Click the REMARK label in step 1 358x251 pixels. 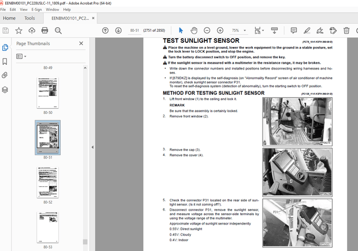[177, 105]
